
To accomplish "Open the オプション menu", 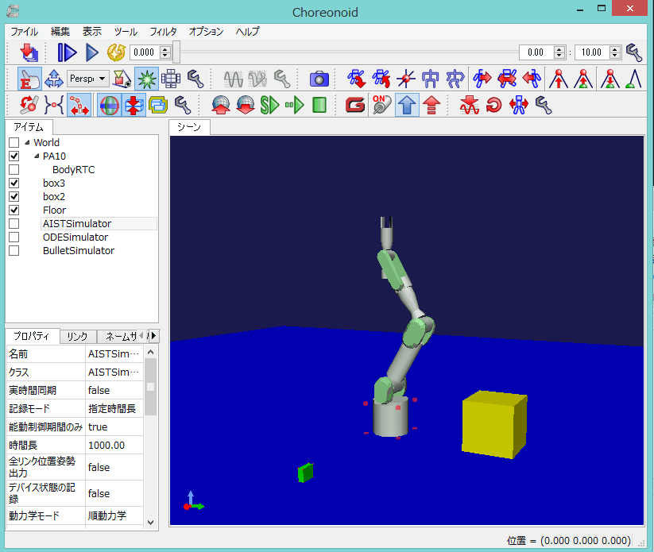I will click(x=206, y=32).
